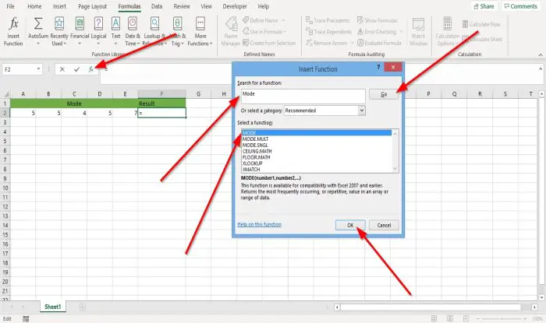Click the enter checkmark in formula bar
The width and height of the screenshot is (546, 323).
(76, 69)
